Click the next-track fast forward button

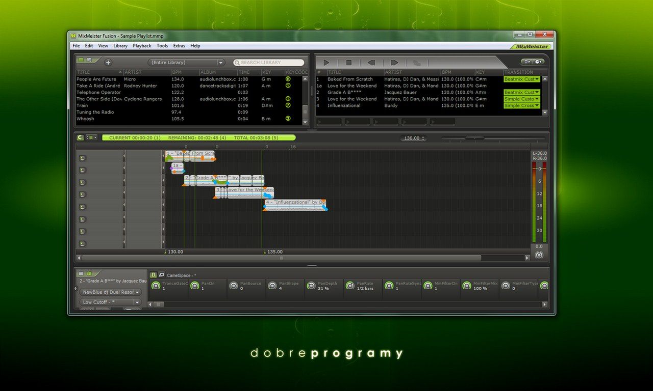(394, 63)
